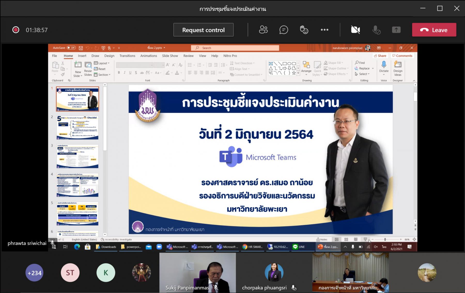Viewport: 465px width, 293px height.
Task: Open the More actions ellipsis menu
Action: (324, 30)
